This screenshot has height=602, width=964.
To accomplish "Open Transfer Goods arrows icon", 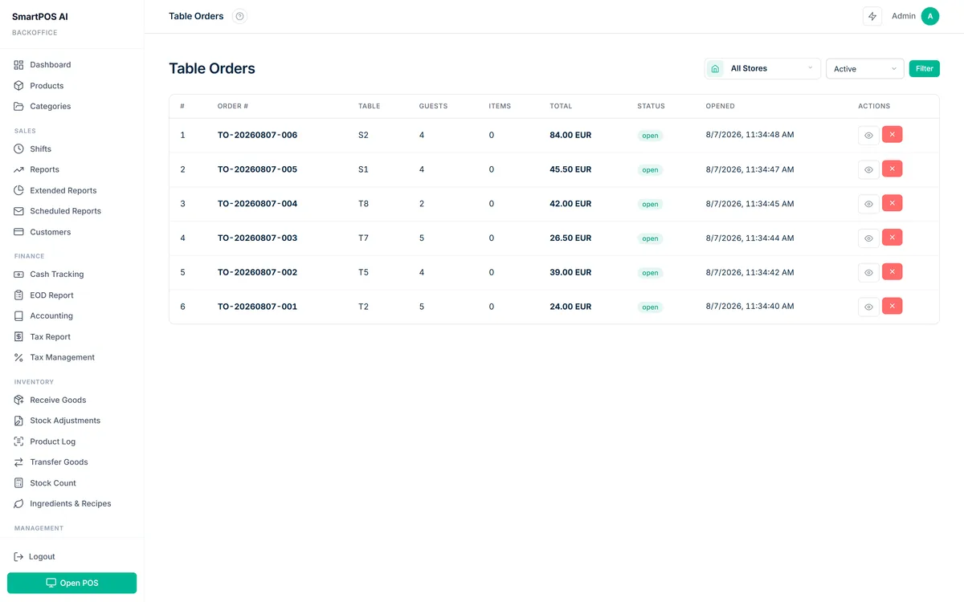I will (18, 462).
